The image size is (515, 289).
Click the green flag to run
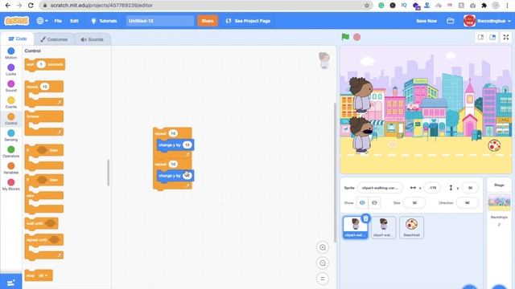tap(345, 37)
